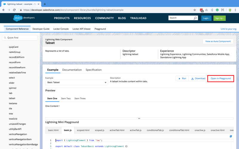Select the Item Two preview tab
This screenshot has height=149, width=239.
(66, 98)
